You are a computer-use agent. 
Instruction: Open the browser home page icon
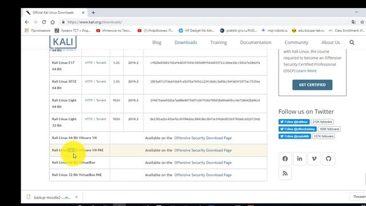(53, 22)
